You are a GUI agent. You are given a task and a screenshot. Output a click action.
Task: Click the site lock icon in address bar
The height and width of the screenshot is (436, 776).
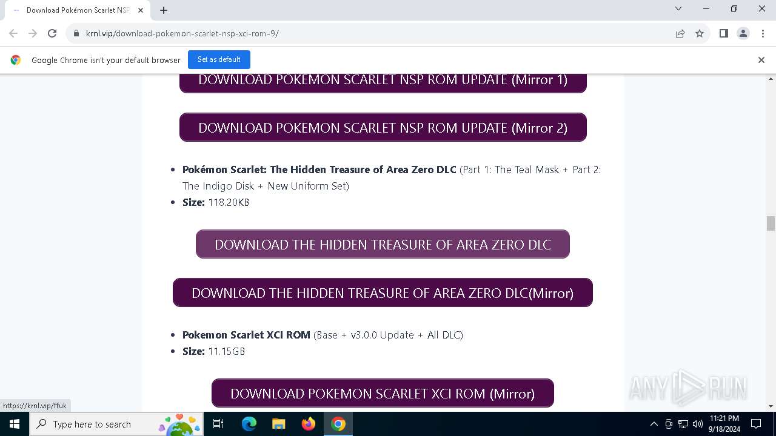click(x=76, y=33)
